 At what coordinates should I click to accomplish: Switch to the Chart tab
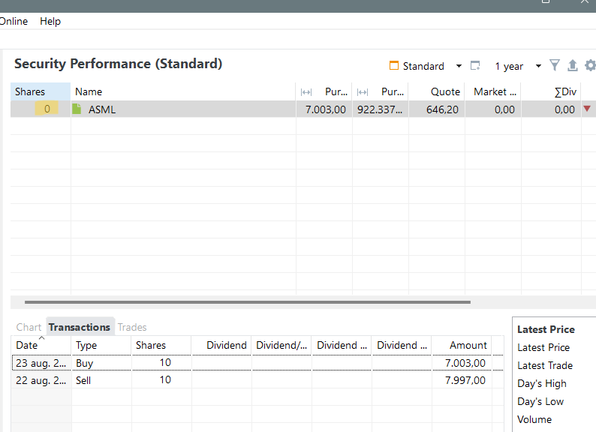(29, 327)
